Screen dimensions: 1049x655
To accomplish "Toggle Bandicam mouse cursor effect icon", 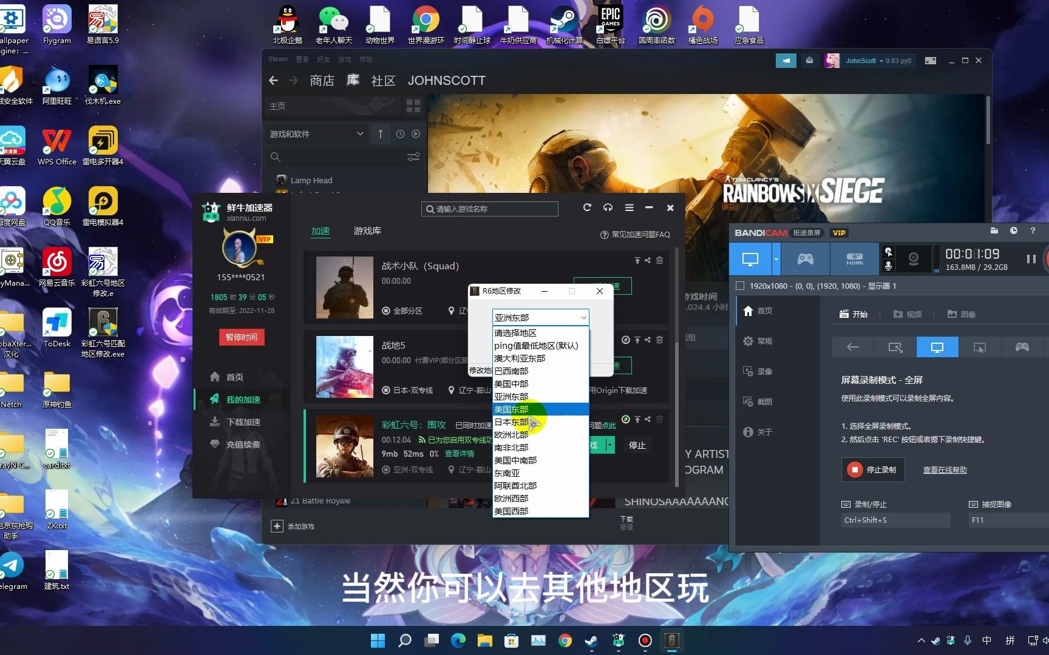I will click(888, 252).
